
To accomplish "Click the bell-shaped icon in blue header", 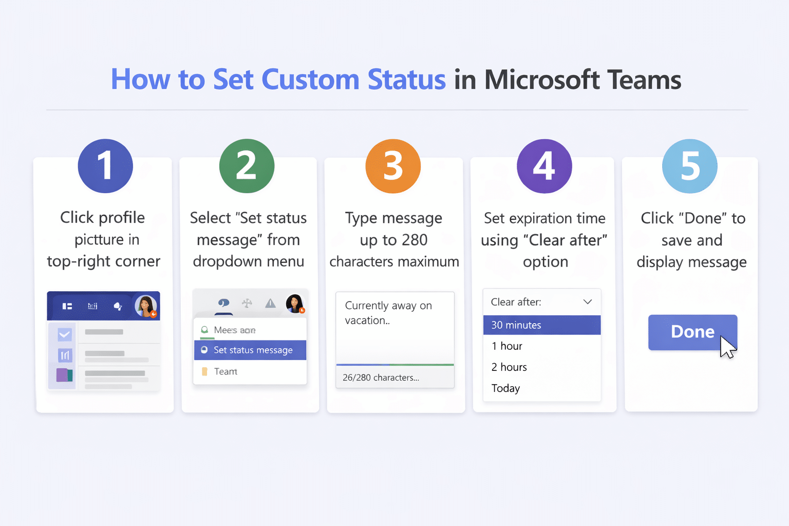I will click(x=118, y=306).
